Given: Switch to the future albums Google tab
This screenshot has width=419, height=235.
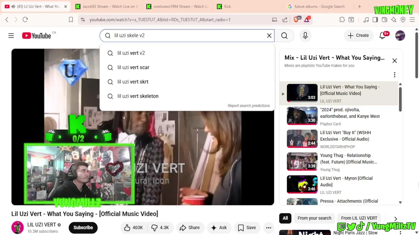Looking at the screenshot, I should click(319, 7).
